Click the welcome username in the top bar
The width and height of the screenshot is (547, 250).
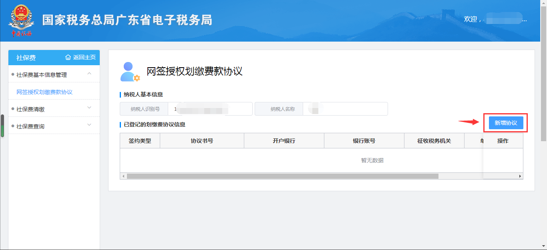pyautogui.click(x=504, y=19)
